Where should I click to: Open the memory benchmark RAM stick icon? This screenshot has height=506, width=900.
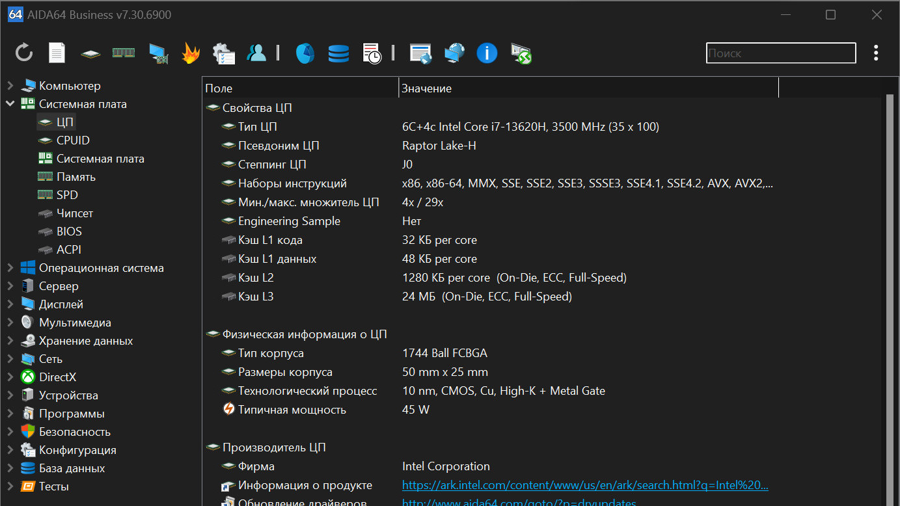[124, 53]
